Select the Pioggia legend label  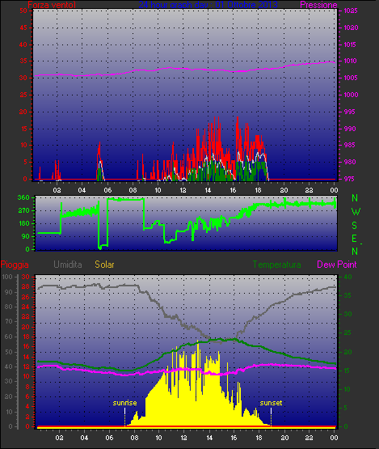(x=15, y=265)
